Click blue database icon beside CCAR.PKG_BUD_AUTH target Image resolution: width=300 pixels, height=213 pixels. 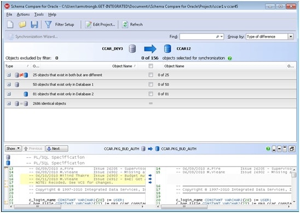[157, 149]
